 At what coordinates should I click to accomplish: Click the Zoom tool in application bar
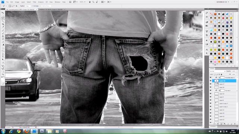coord(93,2)
